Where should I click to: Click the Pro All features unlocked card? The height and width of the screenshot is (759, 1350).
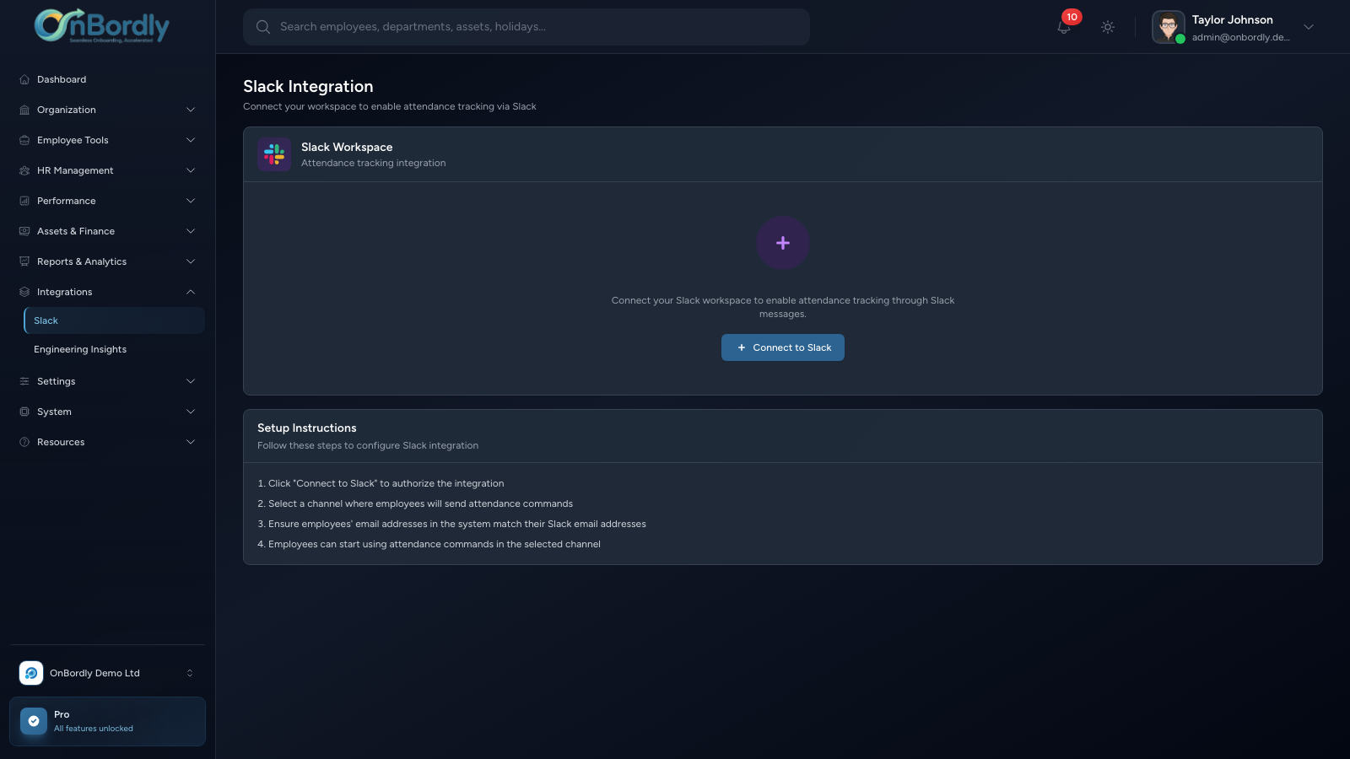pos(107,721)
